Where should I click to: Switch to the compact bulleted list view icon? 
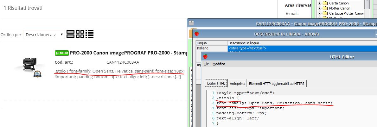point(89,34)
